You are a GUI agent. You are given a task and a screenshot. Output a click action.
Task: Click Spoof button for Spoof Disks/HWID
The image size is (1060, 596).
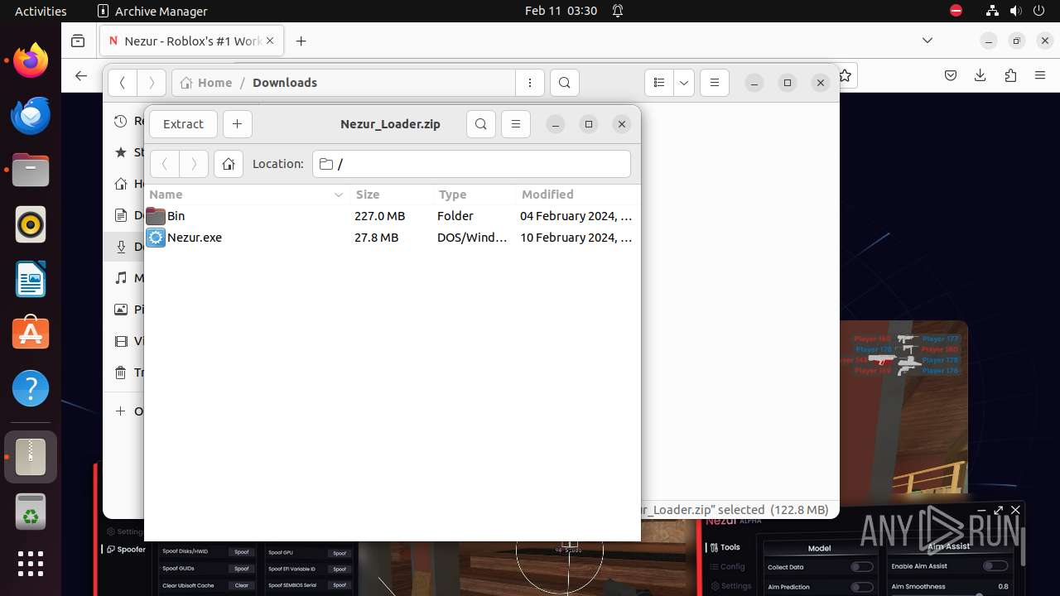tap(242, 552)
